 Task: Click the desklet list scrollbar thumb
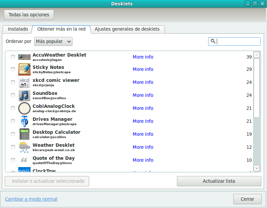(x=257, y=88)
